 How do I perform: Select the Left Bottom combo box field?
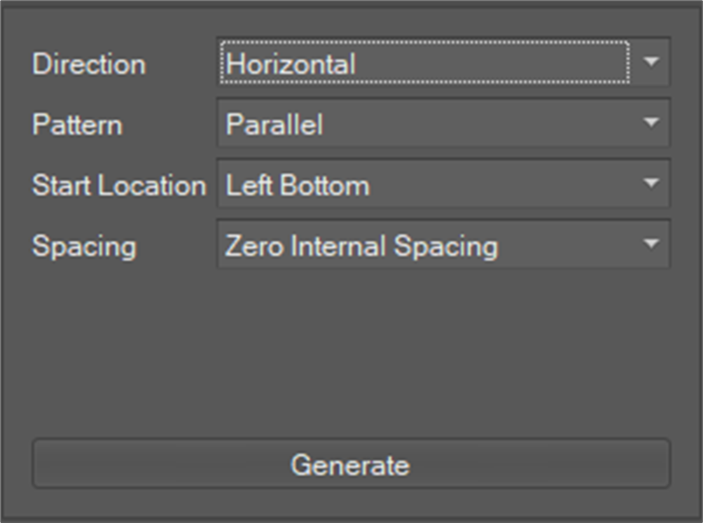[x=420, y=185]
